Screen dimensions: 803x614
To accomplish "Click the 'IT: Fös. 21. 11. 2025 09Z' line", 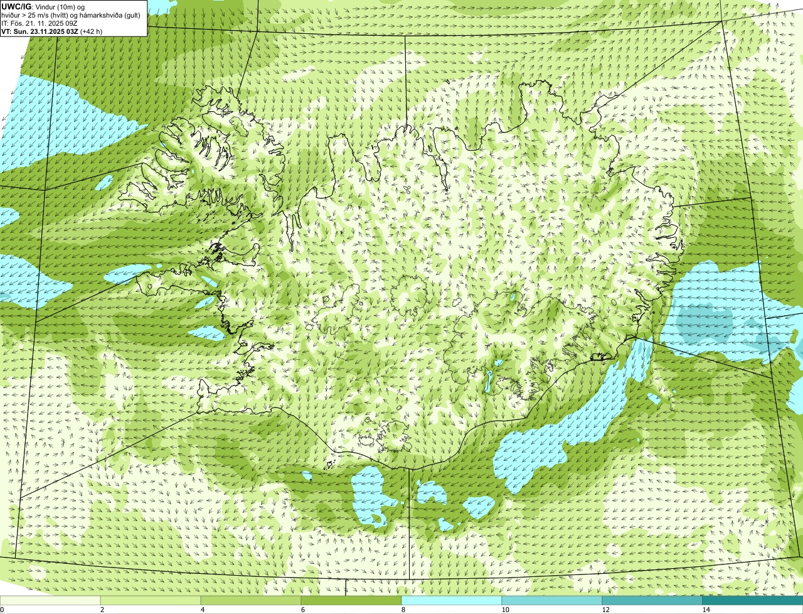I will pyautogui.click(x=40, y=23).
